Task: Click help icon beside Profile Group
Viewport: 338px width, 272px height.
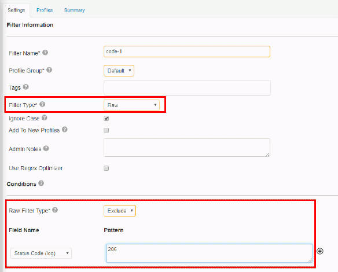Action: 49,70
